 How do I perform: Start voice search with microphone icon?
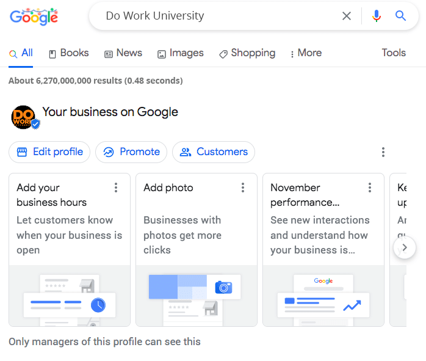click(x=376, y=16)
